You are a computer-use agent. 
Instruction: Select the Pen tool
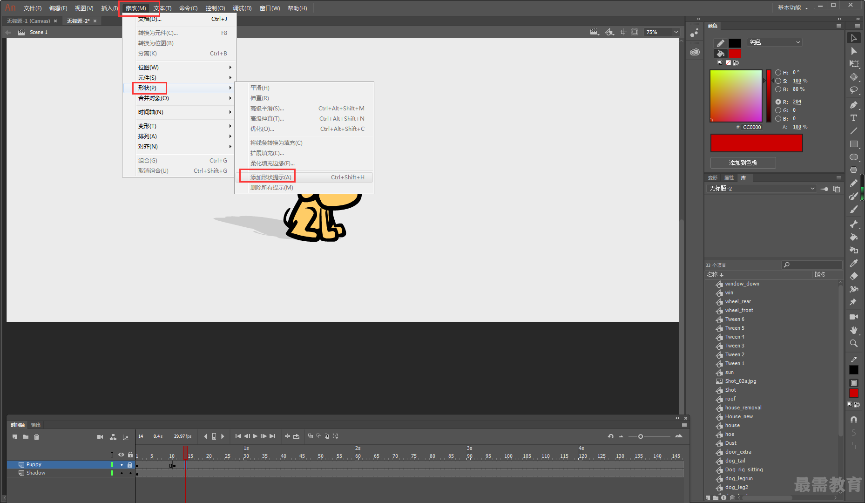point(853,105)
